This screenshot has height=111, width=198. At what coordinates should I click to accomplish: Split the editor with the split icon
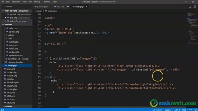195,6
